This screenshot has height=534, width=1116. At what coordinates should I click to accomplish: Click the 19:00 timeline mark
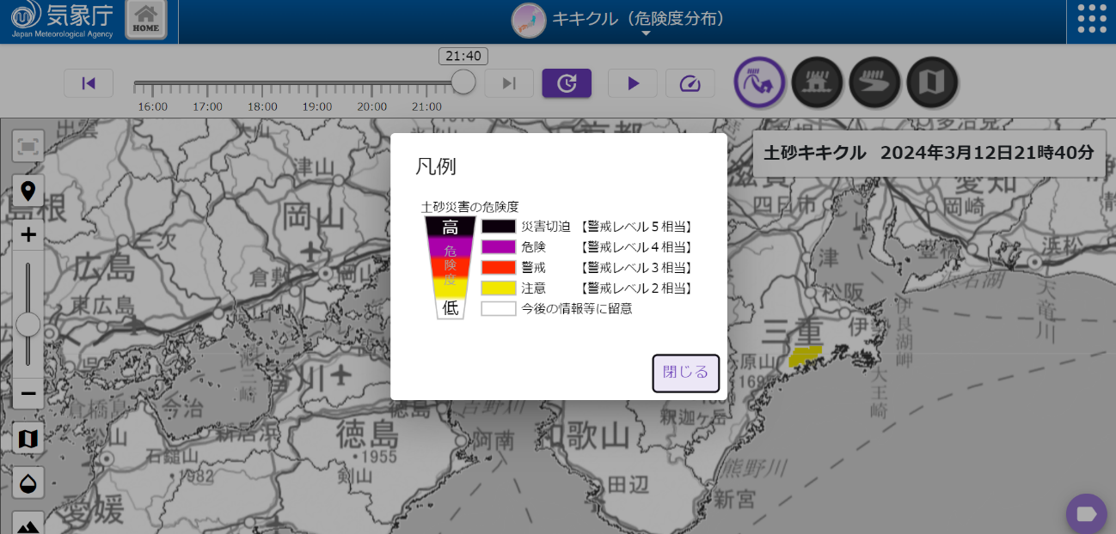coord(317,106)
